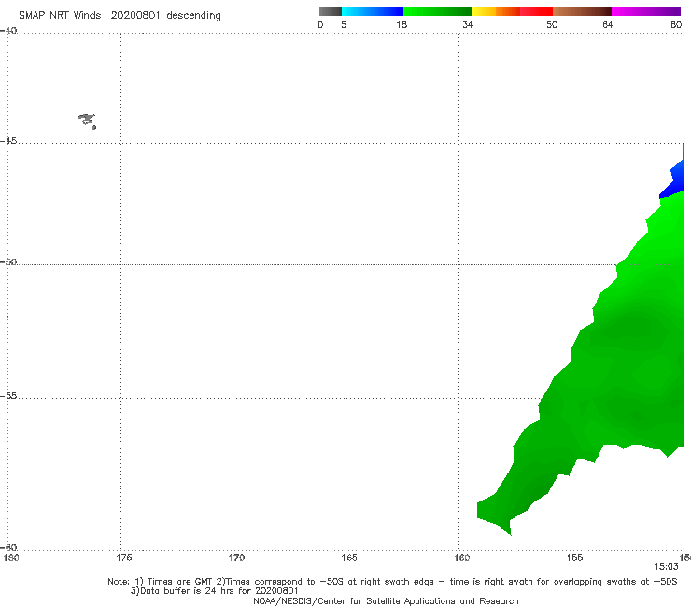Viewport: 691px width, 607px height.
Task: Click the latitude label '-50'
Action: point(8,262)
